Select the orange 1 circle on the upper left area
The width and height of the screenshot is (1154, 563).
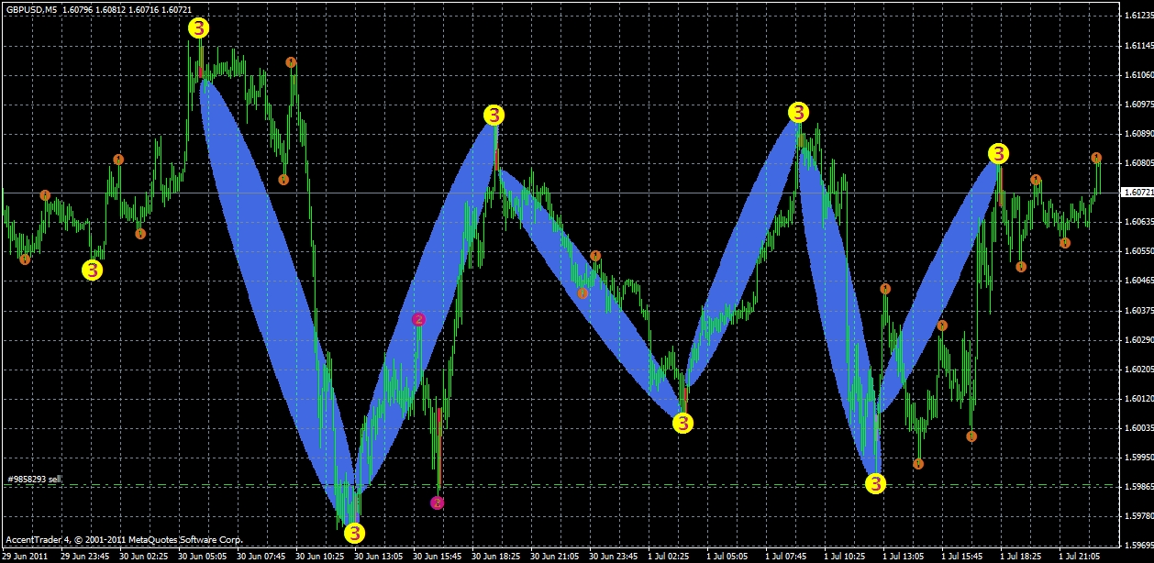tap(117, 158)
